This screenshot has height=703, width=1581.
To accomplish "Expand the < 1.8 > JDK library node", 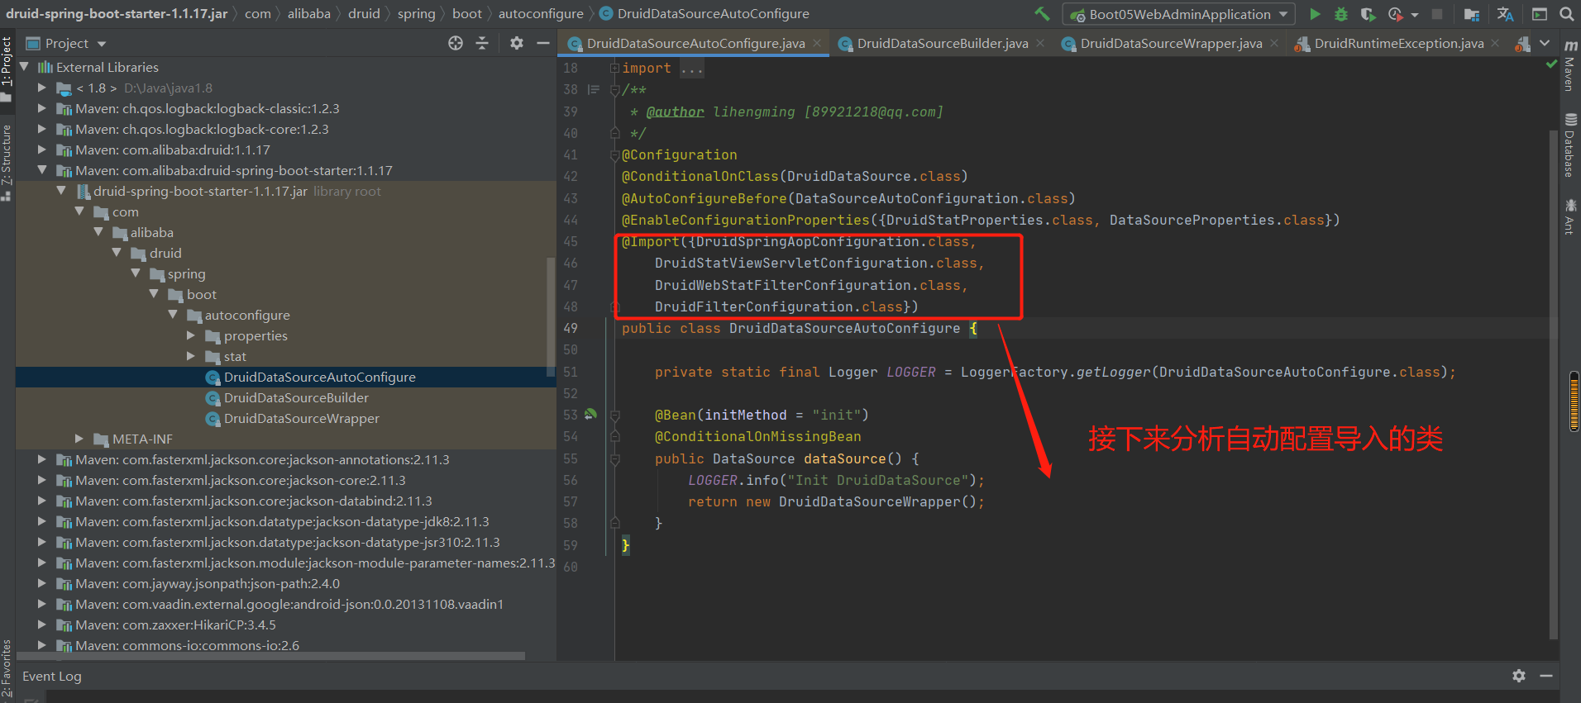I will point(42,88).
